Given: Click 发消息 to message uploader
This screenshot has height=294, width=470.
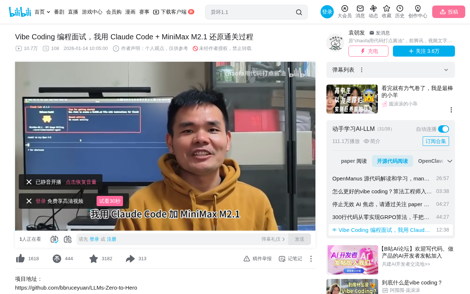Looking at the screenshot, I should point(380,33).
